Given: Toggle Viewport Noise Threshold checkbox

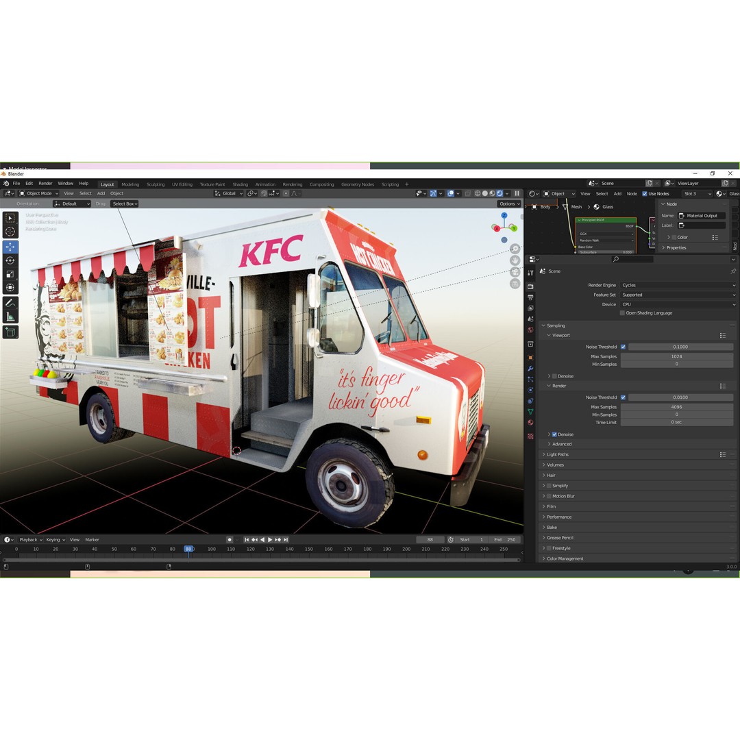Looking at the screenshot, I should [x=623, y=347].
